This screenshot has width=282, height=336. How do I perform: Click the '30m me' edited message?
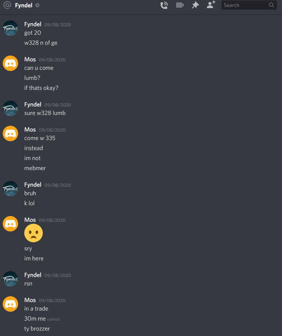coord(35,319)
